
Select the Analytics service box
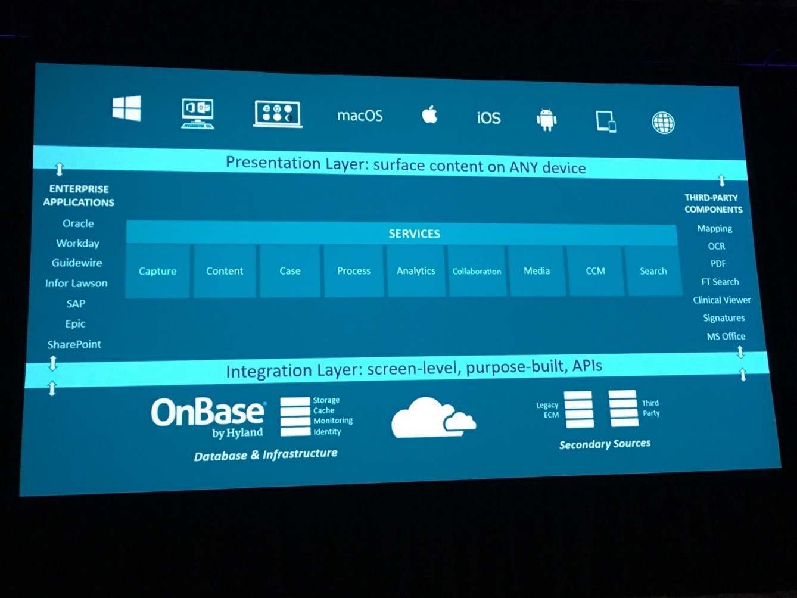tap(416, 271)
